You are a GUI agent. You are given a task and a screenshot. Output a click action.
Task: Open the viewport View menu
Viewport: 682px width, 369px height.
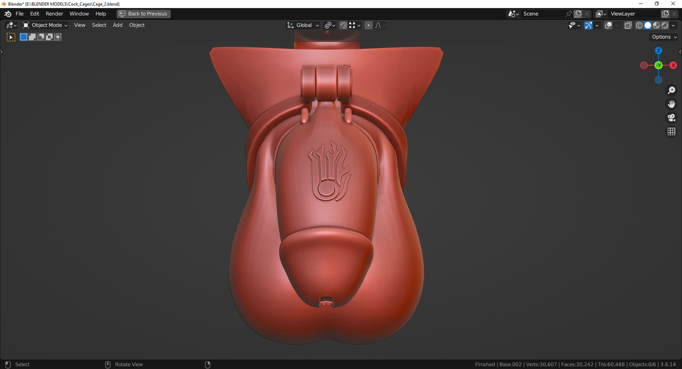79,25
